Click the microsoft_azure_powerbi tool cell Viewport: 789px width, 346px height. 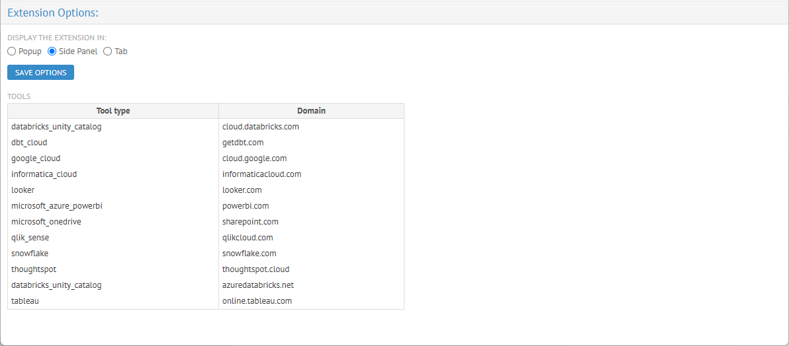click(57, 206)
